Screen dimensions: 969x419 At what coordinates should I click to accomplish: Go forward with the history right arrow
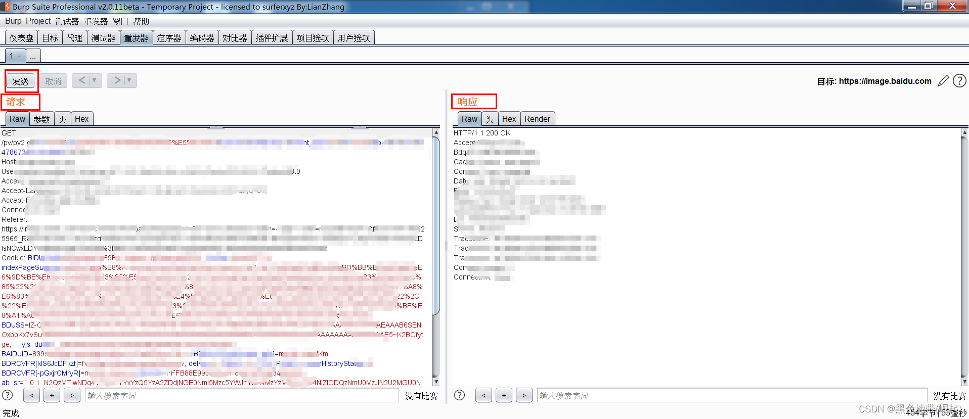(117, 80)
